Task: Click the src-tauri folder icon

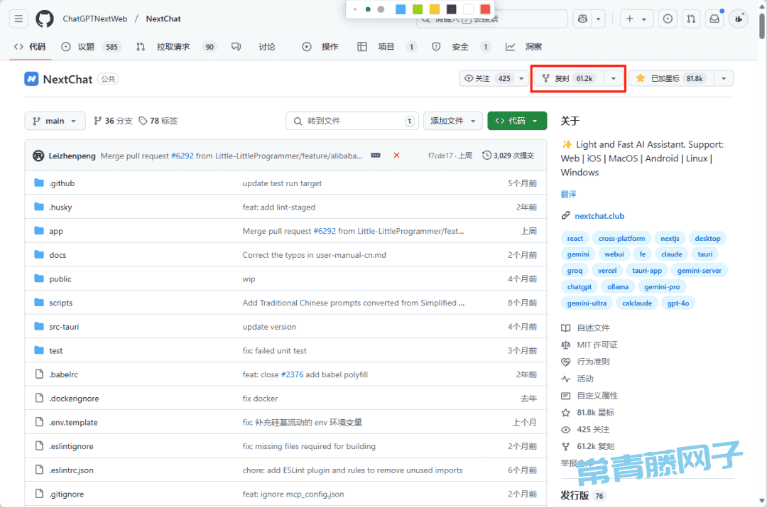Action: pyautogui.click(x=39, y=326)
